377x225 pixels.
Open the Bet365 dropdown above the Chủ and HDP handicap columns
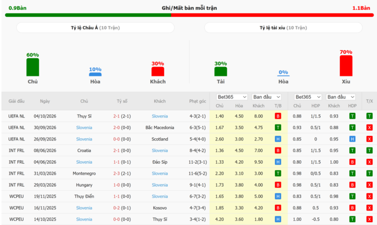(x=308, y=97)
